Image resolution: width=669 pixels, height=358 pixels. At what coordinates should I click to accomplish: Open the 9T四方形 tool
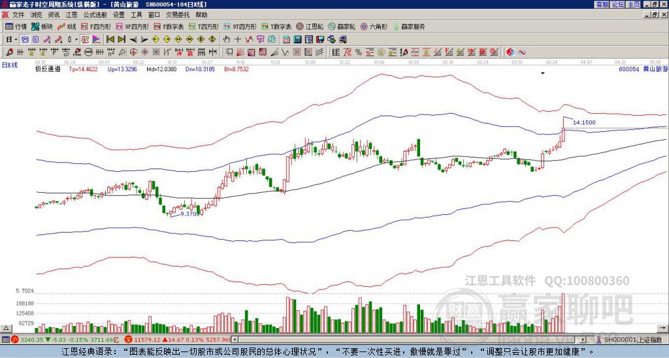pyautogui.click(x=240, y=27)
